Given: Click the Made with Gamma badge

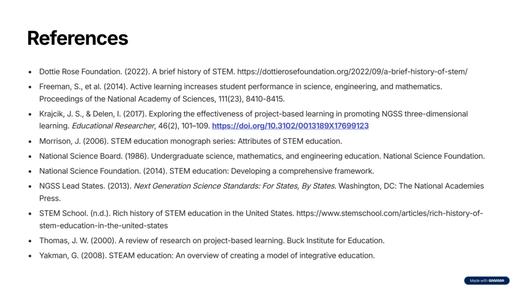Looking at the screenshot, I should [x=486, y=280].
